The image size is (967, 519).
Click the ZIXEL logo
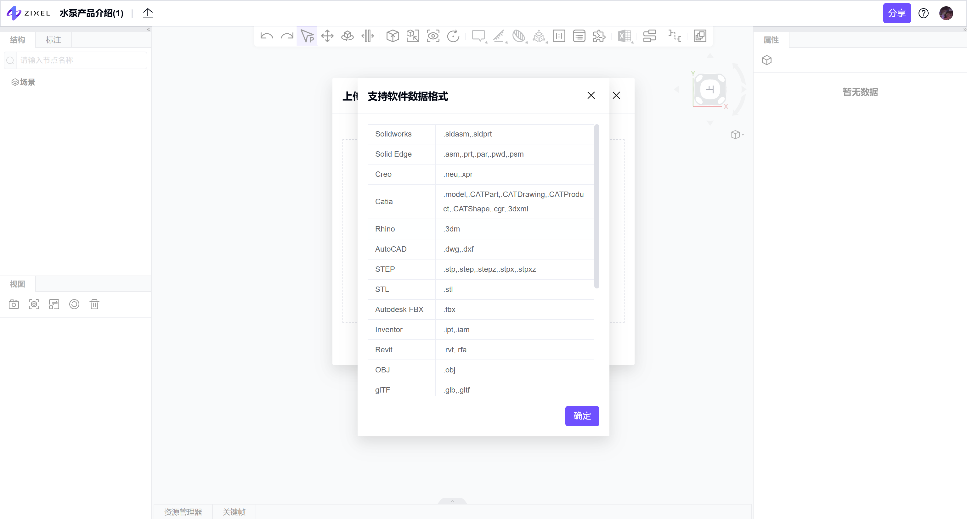click(x=29, y=13)
